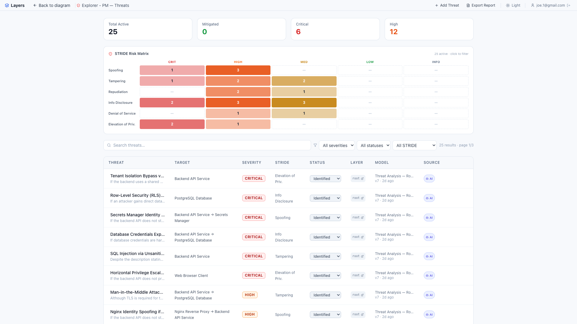Filter matrix by Denial of Service high cell

[x=238, y=113]
